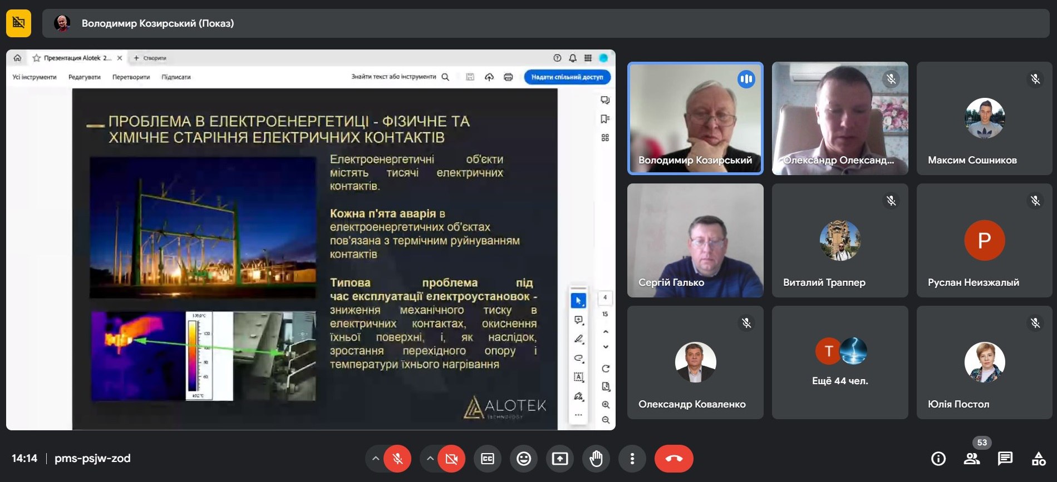Expand more tools ellipsis in Acrobat quick toolbar
The image size is (1057, 482).
[578, 415]
